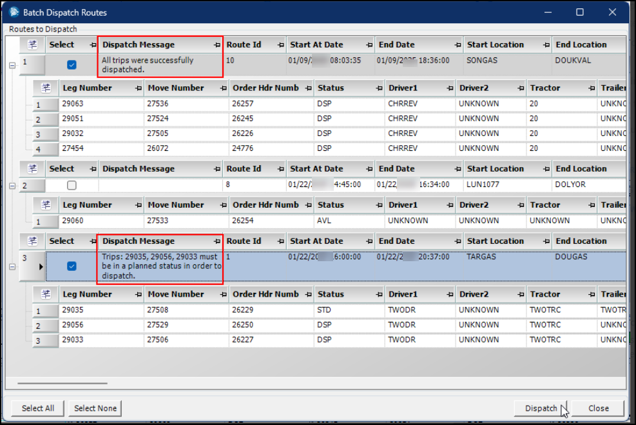Image resolution: width=636 pixels, height=425 pixels.
Task: Open field chooser in the CHRREV legs grid header
Action: click(x=46, y=88)
